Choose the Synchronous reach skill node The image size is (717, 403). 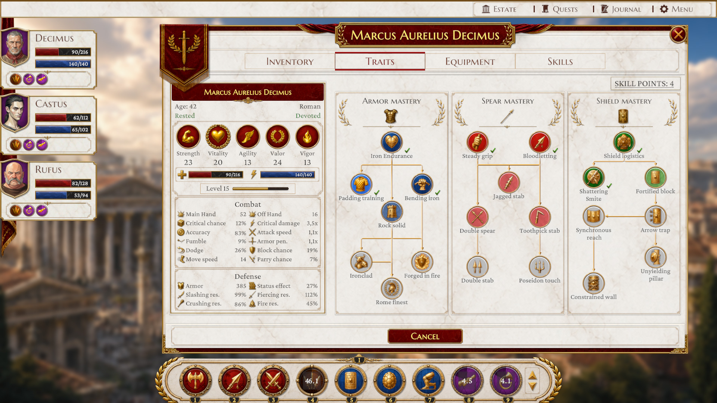593,216
